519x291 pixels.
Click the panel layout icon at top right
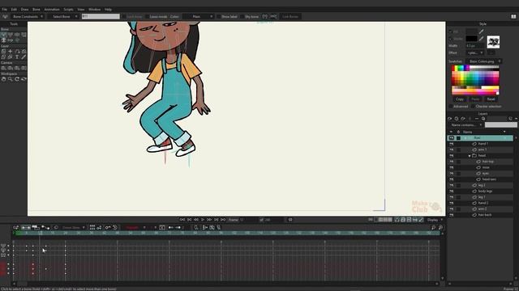513,16
